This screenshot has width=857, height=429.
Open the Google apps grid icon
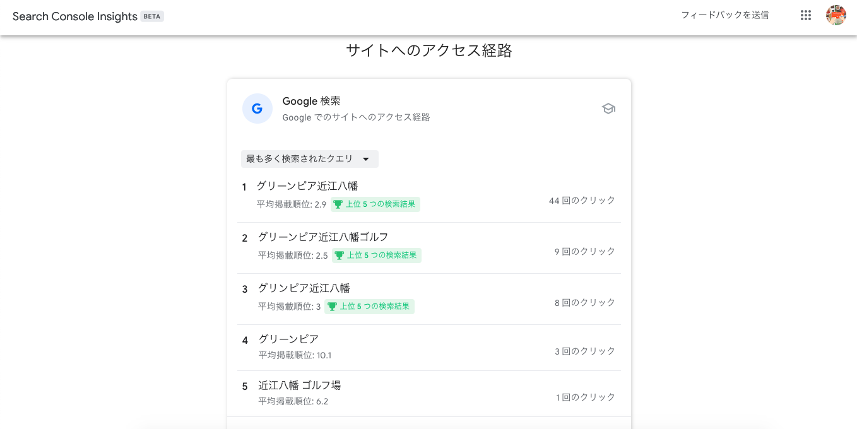[806, 16]
